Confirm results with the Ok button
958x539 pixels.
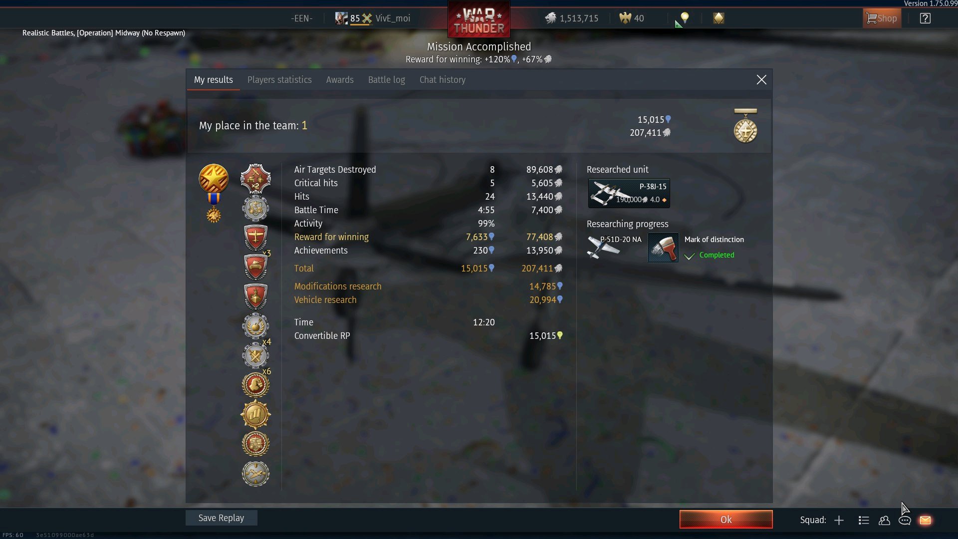point(726,520)
